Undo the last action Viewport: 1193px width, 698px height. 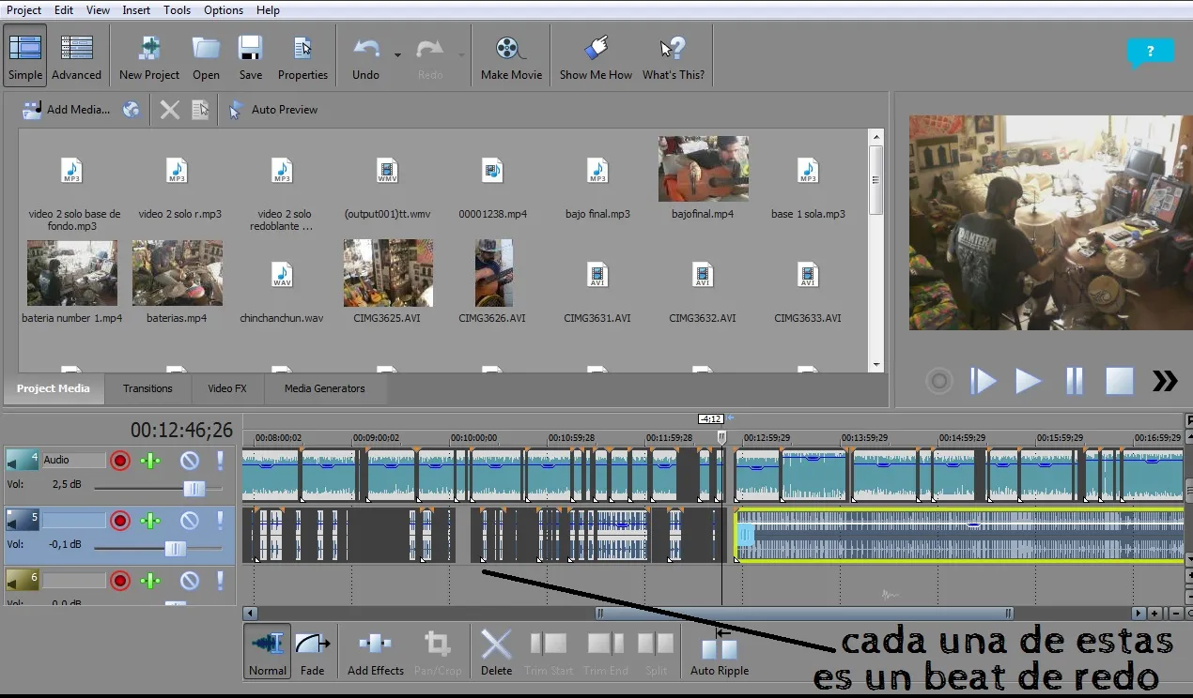pos(366,55)
